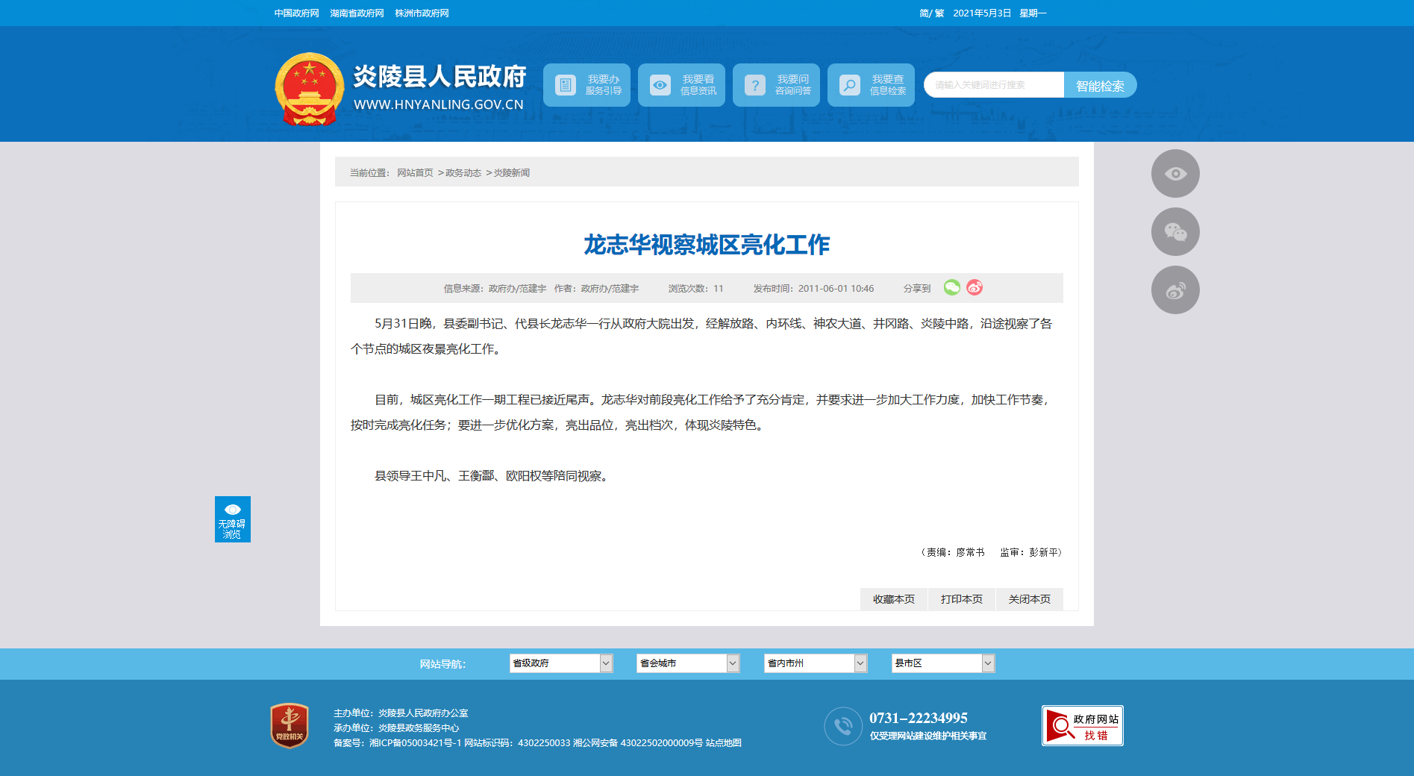Click the 政府网站找错 badge
The image size is (1414, 776).
click(x=1083, y=725)
